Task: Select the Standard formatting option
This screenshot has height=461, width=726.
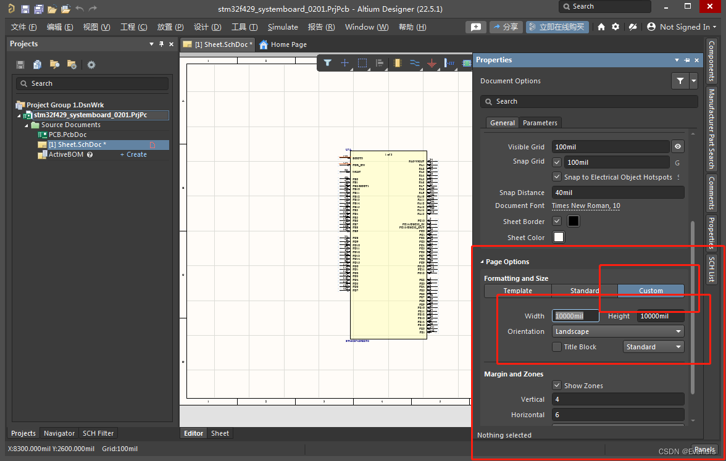Action: click(x=584, y=291)
